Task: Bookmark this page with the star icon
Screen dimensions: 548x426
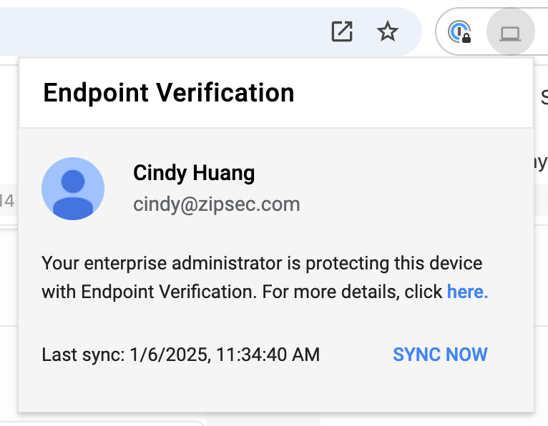Action: coord(387,31)
